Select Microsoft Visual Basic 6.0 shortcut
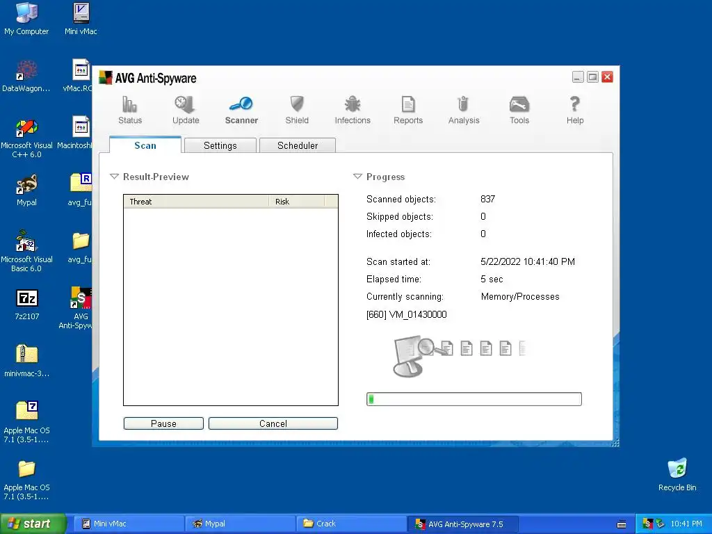Viewport: 712px width, 534px height. 26,251
